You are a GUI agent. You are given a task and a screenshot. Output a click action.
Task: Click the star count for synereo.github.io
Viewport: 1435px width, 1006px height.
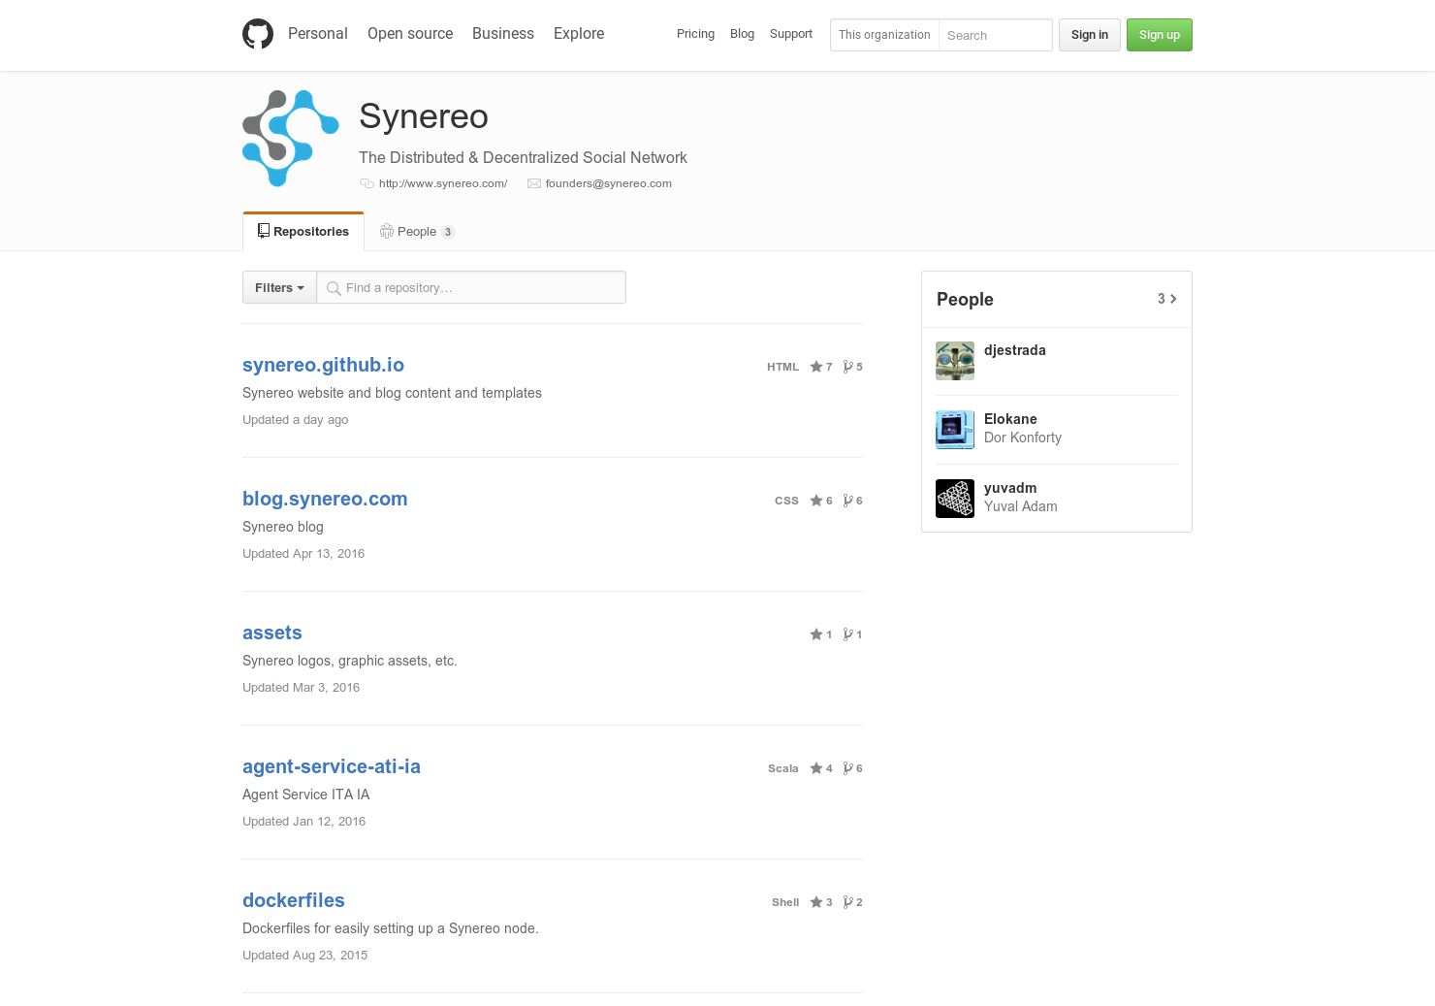tap(827, 367)
